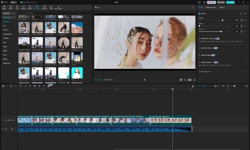Click the Delete left trim icon
250x150 pixels.
coord(25,86)
